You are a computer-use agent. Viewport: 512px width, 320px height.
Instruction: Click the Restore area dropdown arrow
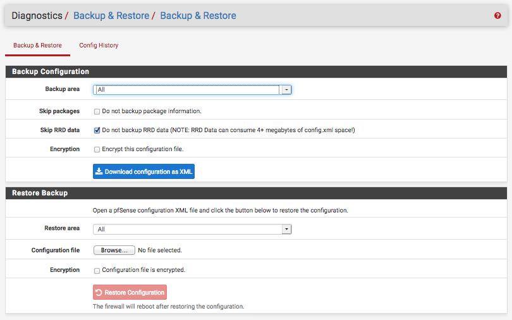tap(286, 229)
